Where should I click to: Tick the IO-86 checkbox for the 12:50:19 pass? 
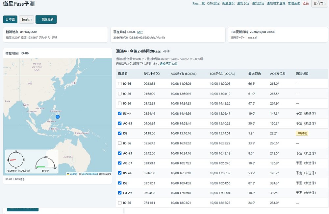(120, 94)
